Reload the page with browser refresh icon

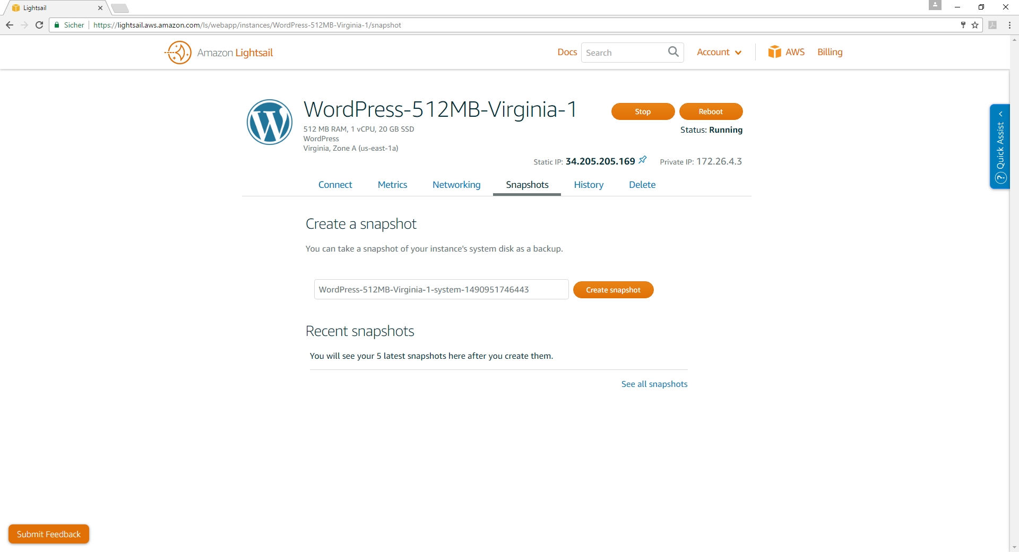tap(39, 25)
